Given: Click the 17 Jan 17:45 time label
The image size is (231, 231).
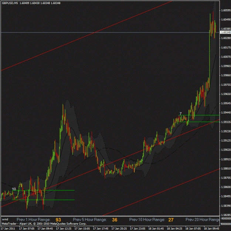Looking at the screenshot, I should (101, 228).
